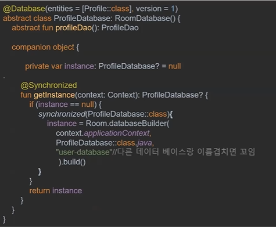Click 'ProfileDatabase:' in class declaration

[83, 19]
